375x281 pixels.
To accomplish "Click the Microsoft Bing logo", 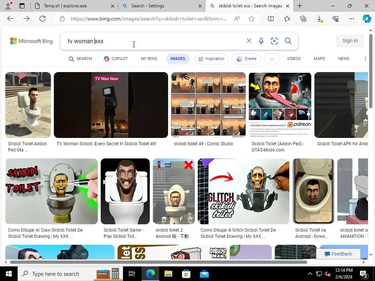I will [31, 41].
